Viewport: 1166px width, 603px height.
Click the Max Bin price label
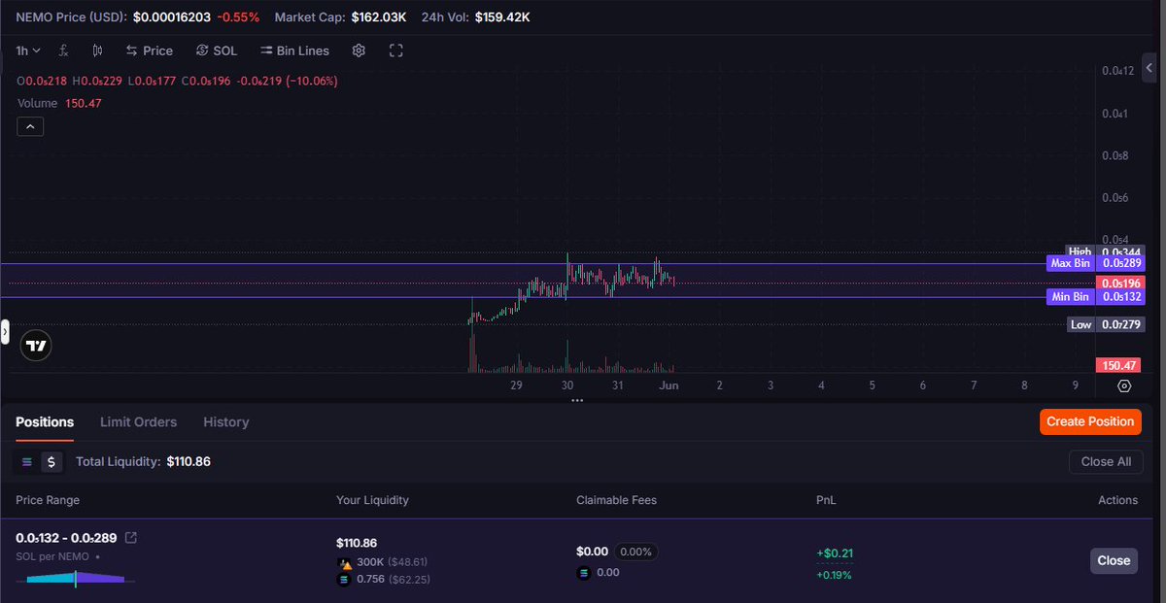coord(1071,263)
